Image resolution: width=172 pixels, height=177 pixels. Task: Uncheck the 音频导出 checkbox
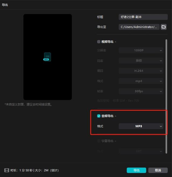[99, 116]
